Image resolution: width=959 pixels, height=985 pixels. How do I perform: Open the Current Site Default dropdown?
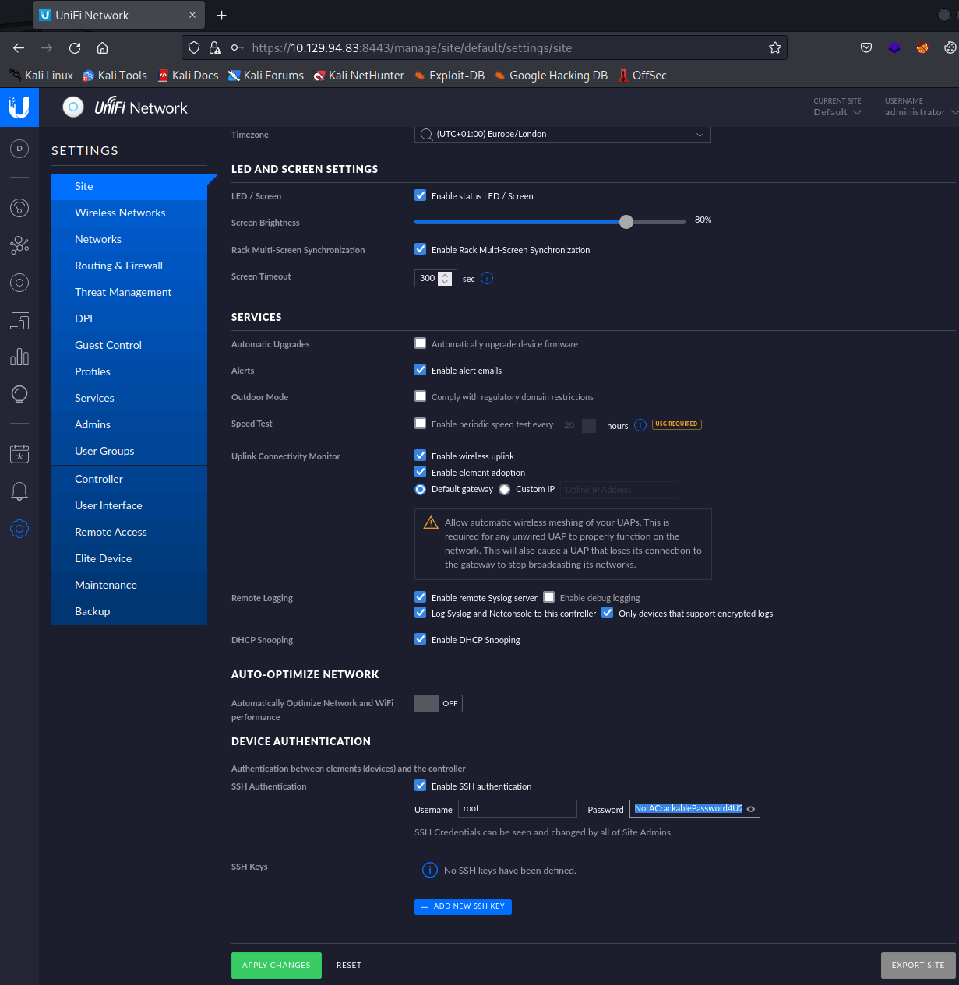tap(837, 112)
